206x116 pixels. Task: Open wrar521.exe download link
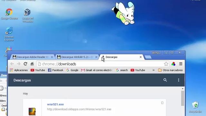pyautogui.click(x=55, y=104)
